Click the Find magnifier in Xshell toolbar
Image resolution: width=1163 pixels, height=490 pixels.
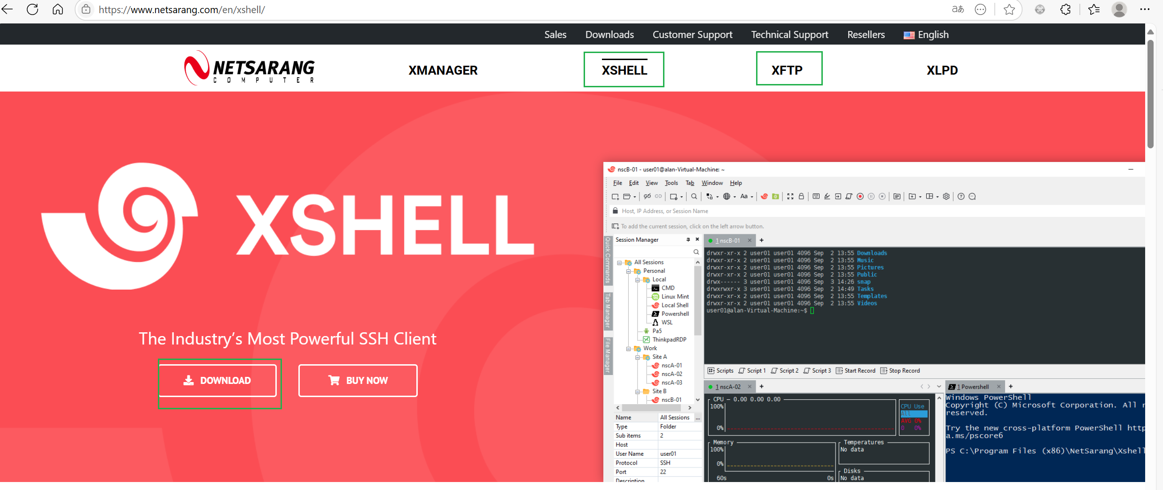click(x=694, y=197)
